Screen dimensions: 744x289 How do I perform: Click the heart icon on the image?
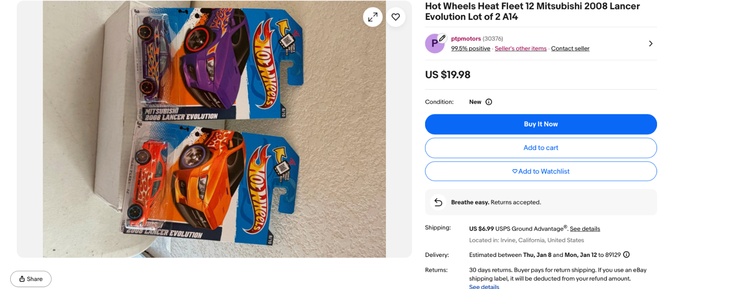tap(396, 17)
